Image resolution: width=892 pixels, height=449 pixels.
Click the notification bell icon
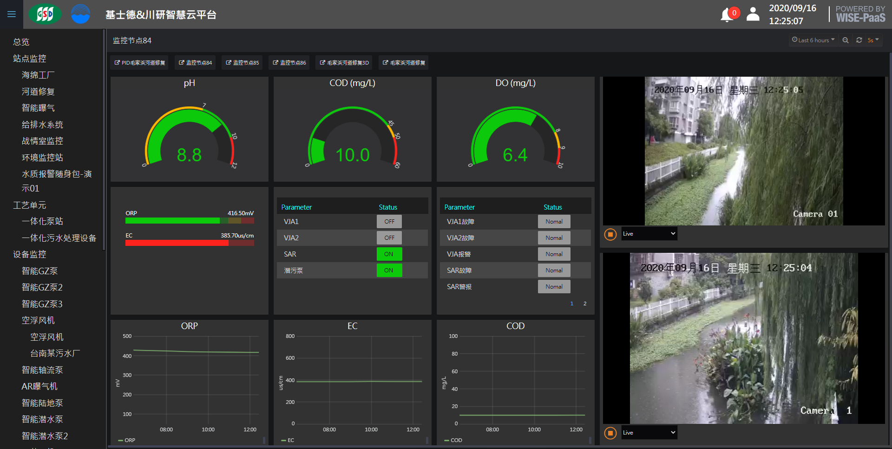click(727, 15)
